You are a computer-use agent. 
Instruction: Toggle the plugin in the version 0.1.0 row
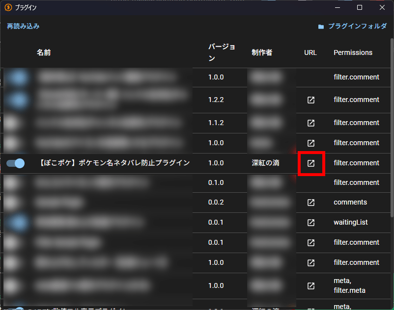pos(16,182)
